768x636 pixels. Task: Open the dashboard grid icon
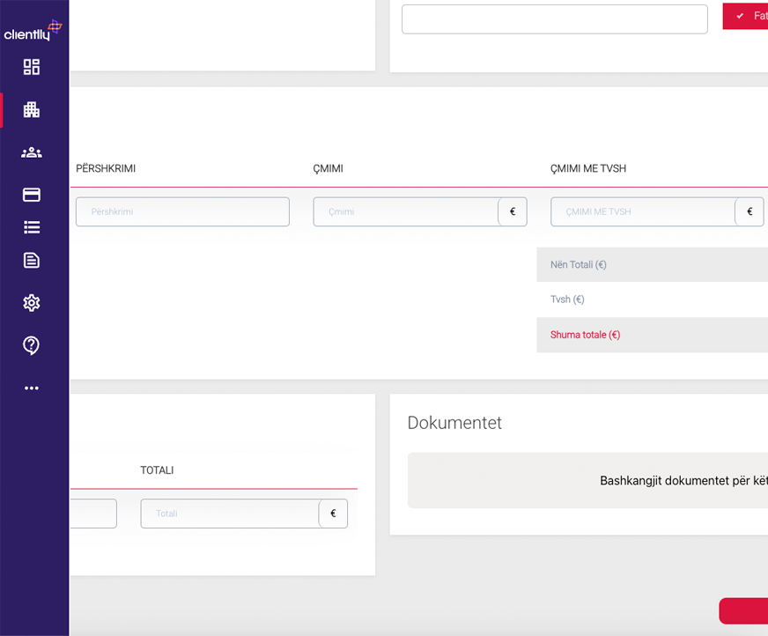point(32,67)
